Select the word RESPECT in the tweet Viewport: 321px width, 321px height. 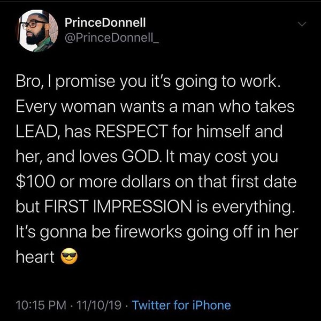132,131
